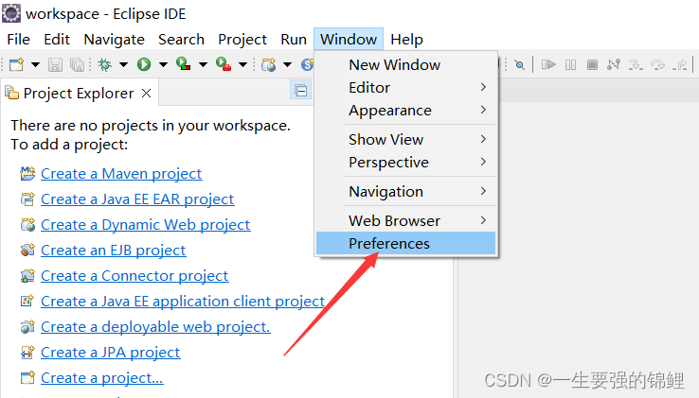Viewport: 699px width, 398px height.
Task: Click the Eclipse IDE title bar icon
Action: click(x=11, y=13)
